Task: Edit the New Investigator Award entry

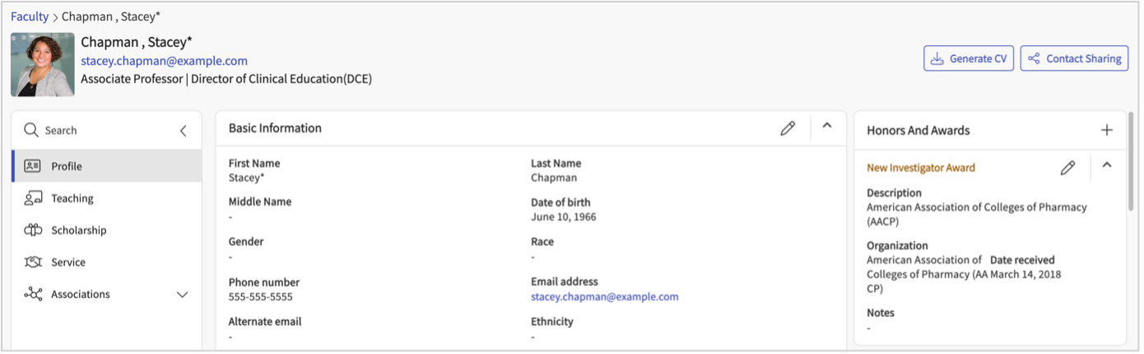Action: [x=1067, y=168]
